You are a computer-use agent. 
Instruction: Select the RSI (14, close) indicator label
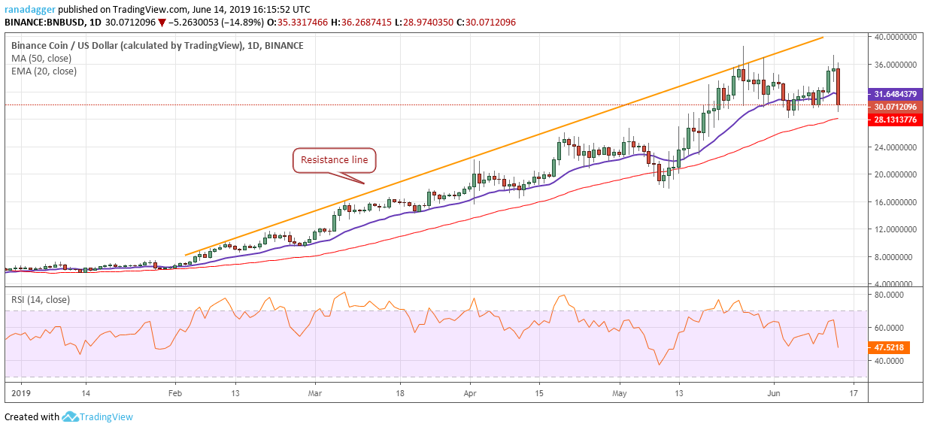point(40,300)
